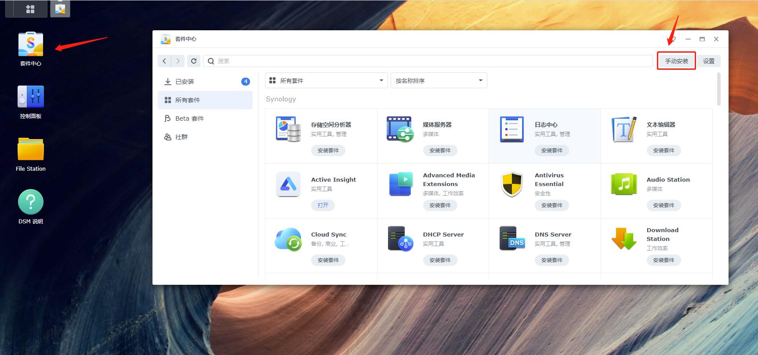
Task: Refresh the package list
Action: tap(194, 61)
